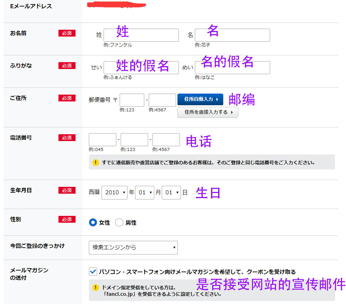The height and width of the screenshot is (304, 346).
Task: Click the 姓 surname input field
Action: tap(141, 35)
